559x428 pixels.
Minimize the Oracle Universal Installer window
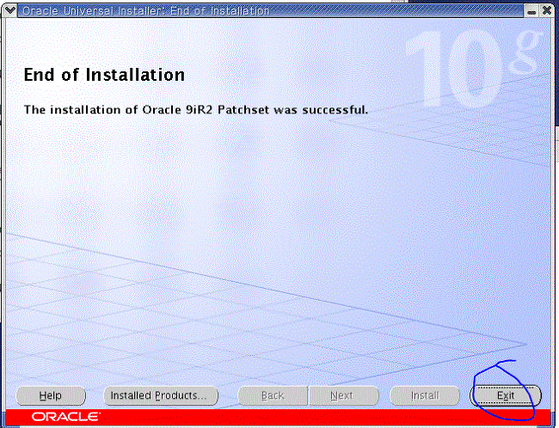pyautogui.click(x=531, y=11)
